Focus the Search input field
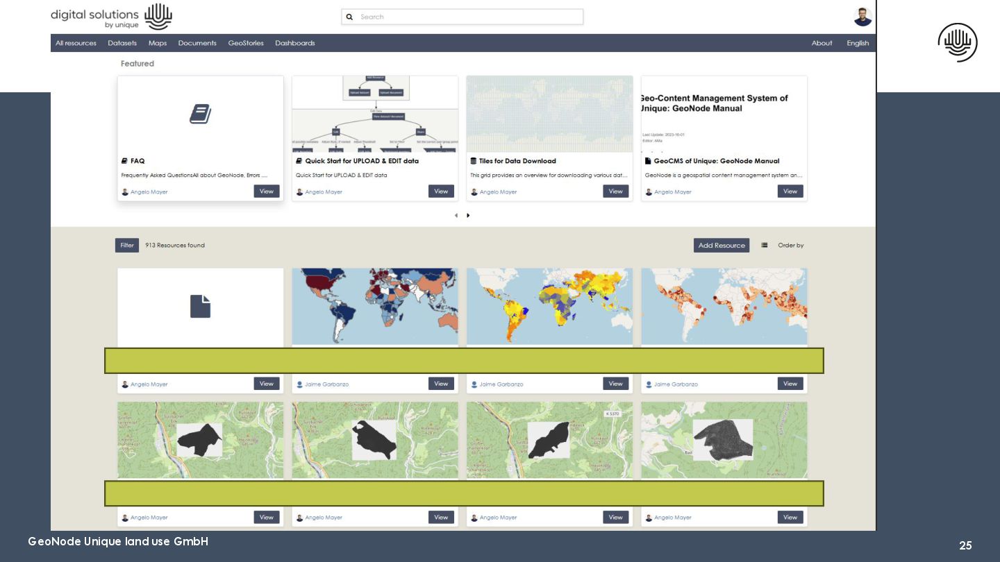The width and height of the screenshot is (1000, 562). tap(462, 17)
